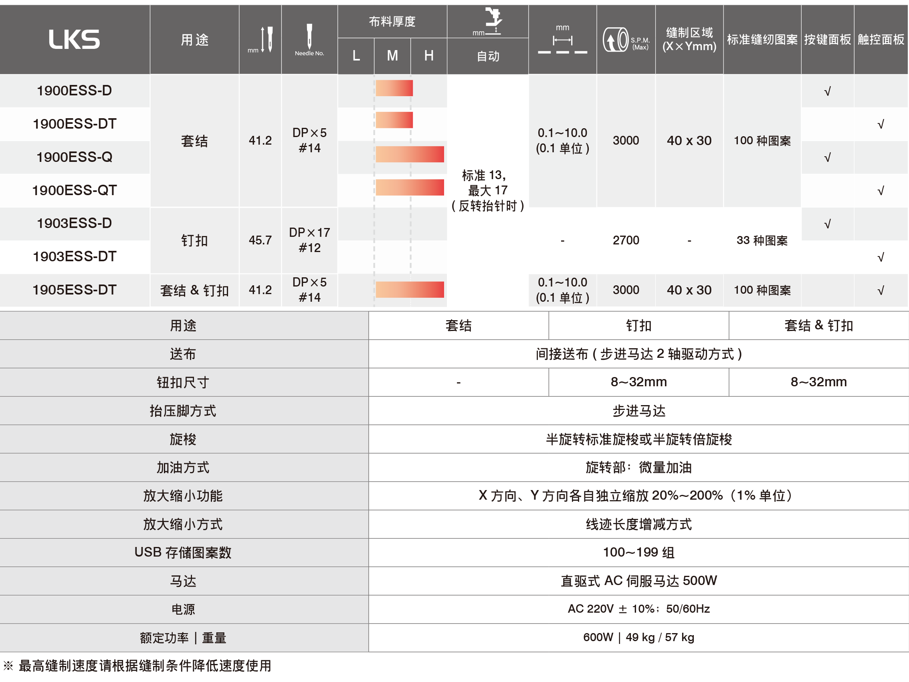This screenshot has width=909, height=682.
Task: Select model 1900ESS-DT
Action: pos(75,124)
